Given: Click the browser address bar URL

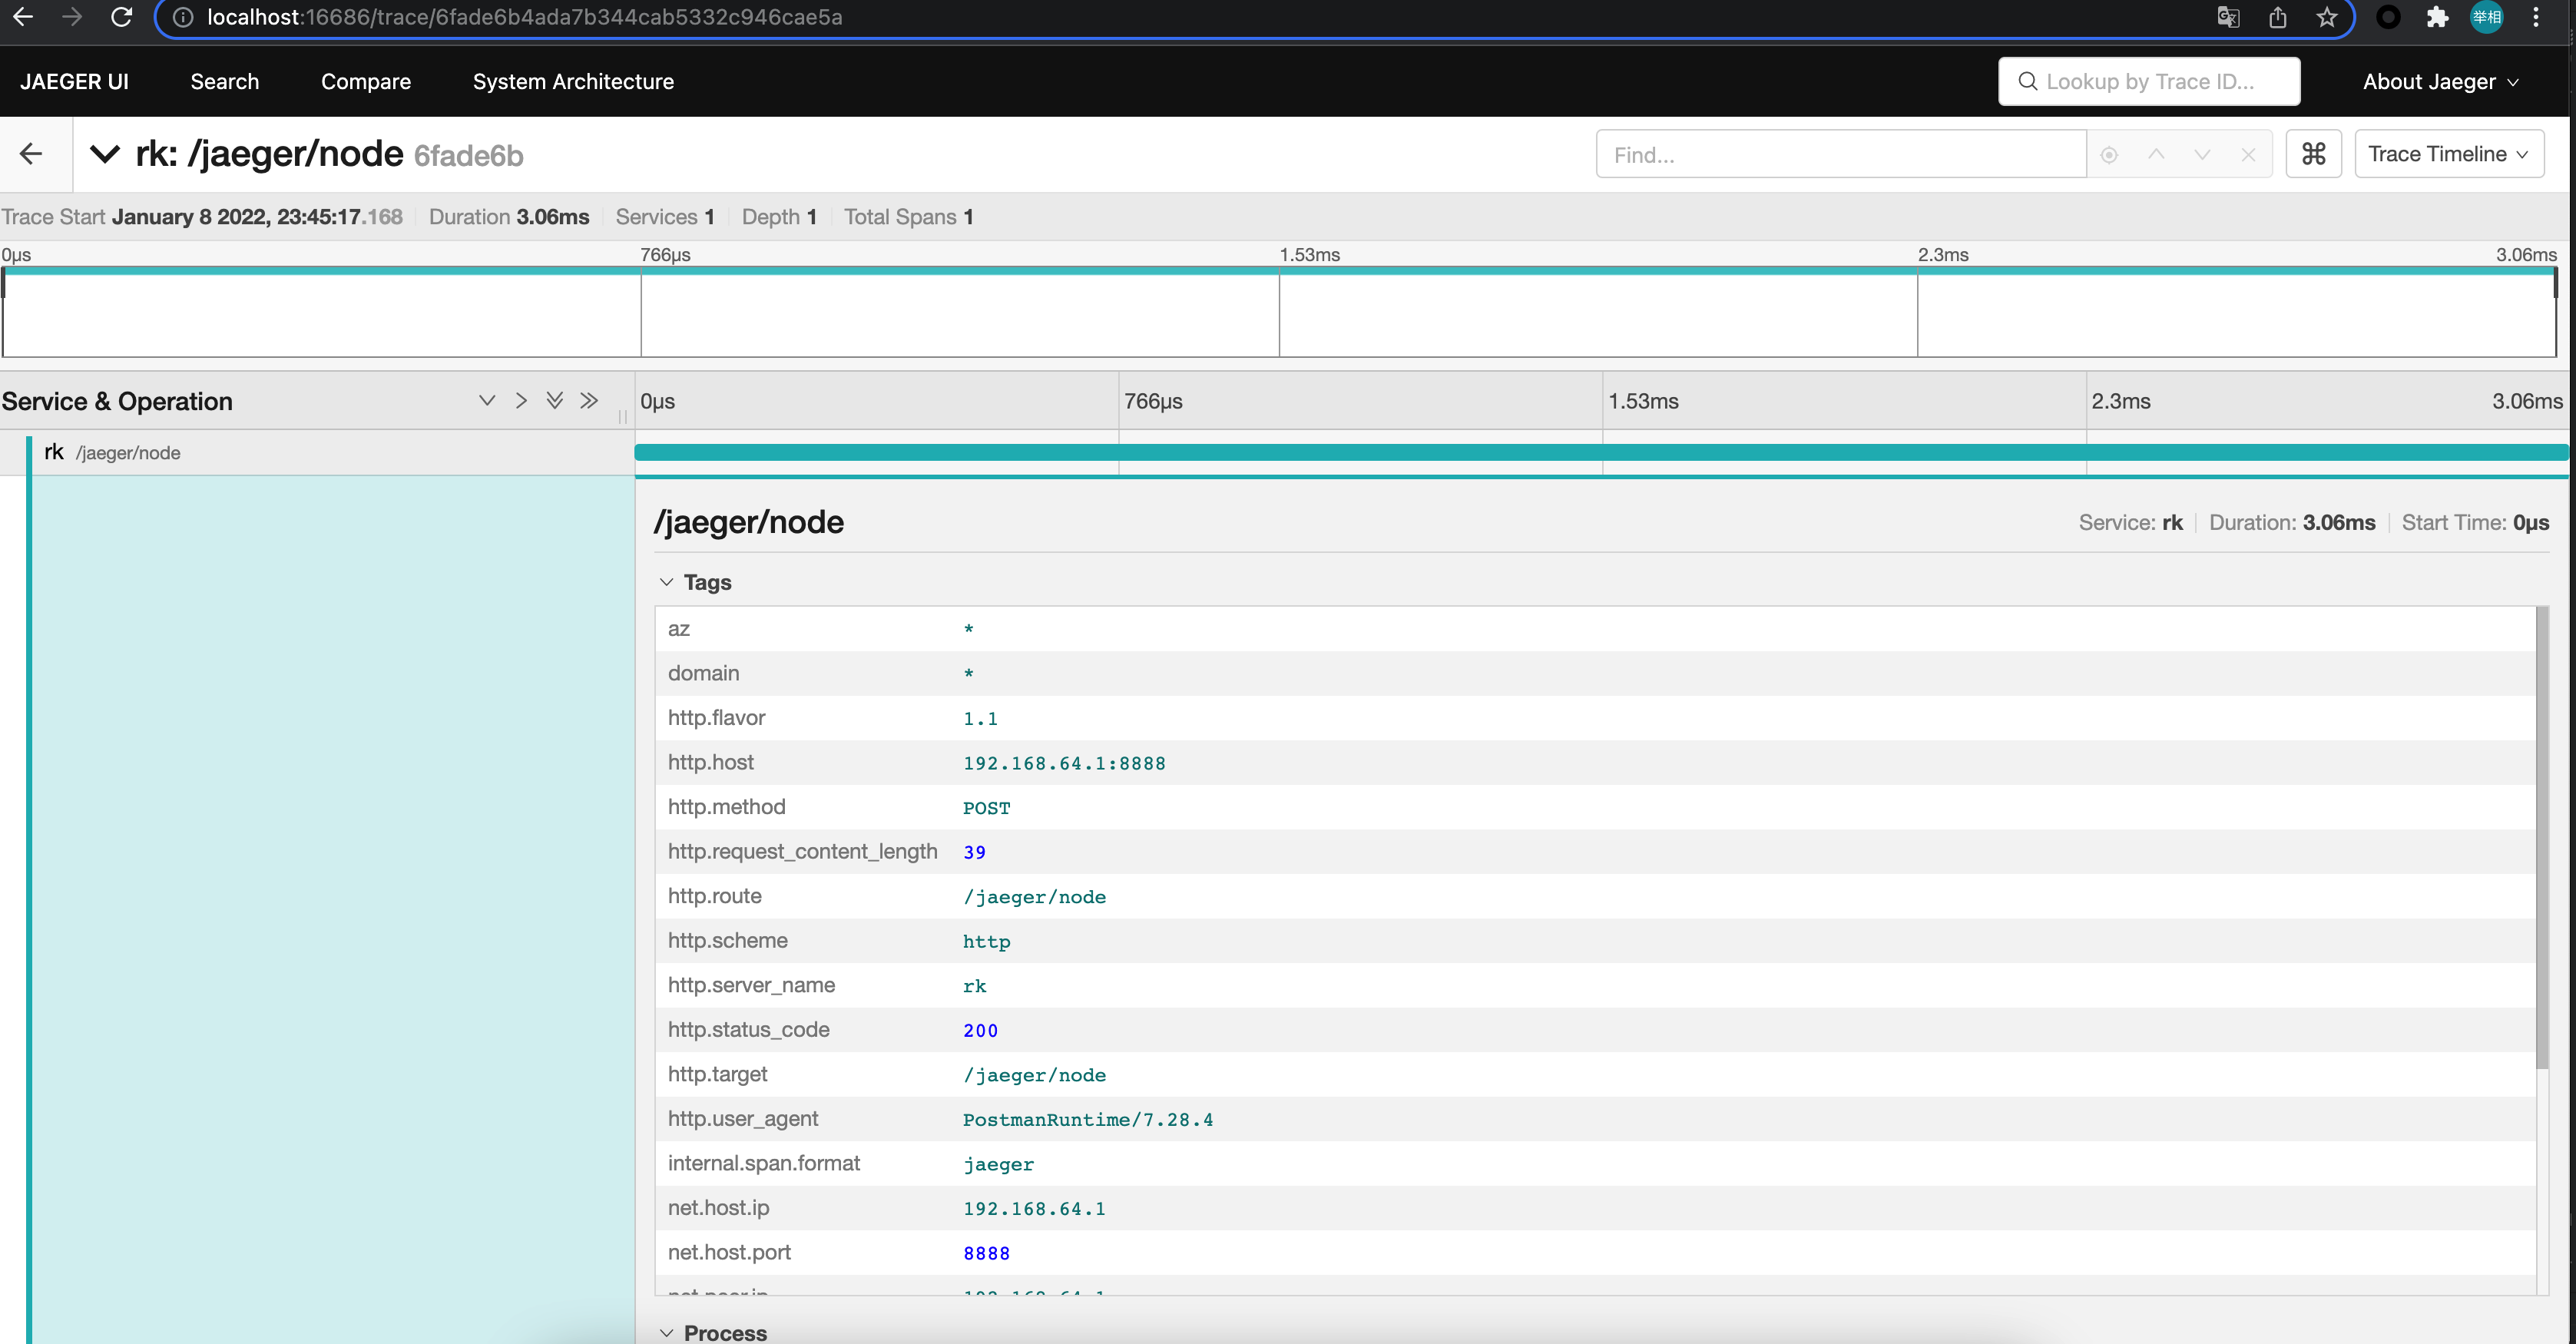Looking at the screenshot, I should 524,17.
